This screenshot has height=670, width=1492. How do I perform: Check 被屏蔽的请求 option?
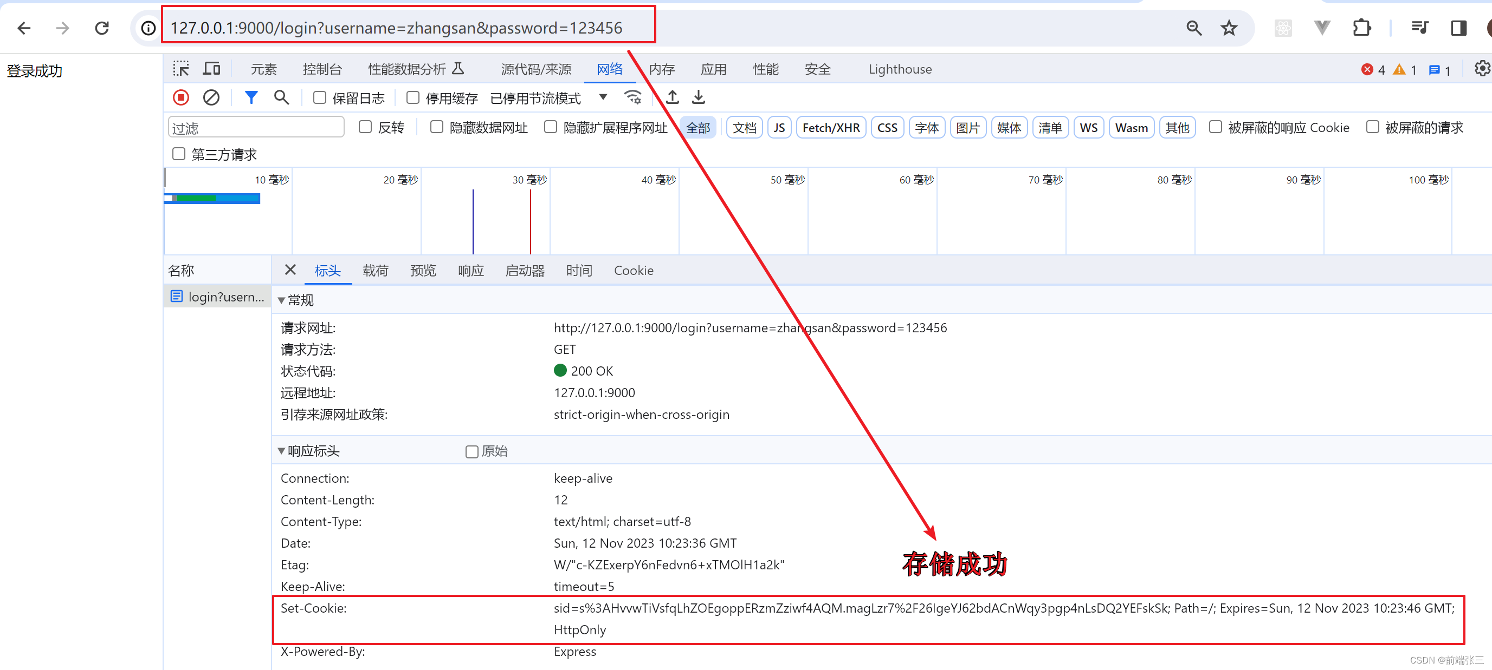click(1372, 127)
